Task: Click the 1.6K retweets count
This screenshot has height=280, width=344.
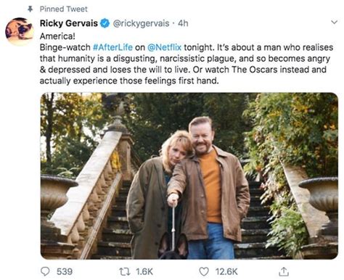Action: 144,271
